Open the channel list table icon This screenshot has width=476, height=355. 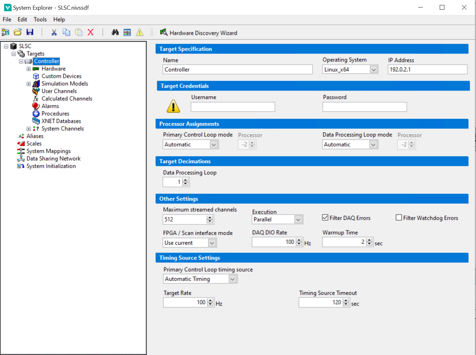tap(127, 32)
